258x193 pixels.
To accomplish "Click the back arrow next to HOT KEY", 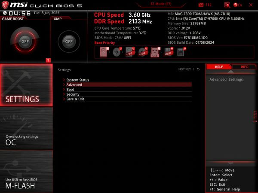I will click(198, 69).
